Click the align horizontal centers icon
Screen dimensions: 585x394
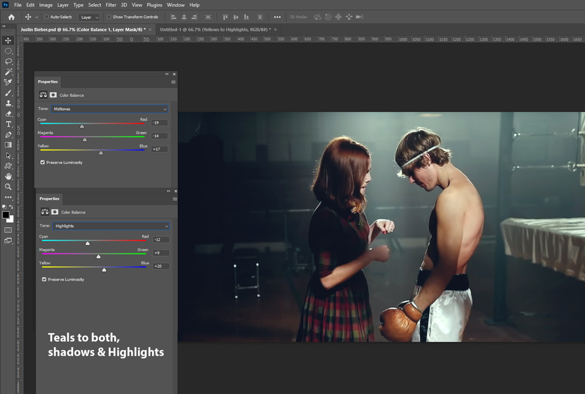184,17
